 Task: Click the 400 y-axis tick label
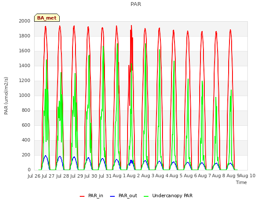(x=26, y=140)
